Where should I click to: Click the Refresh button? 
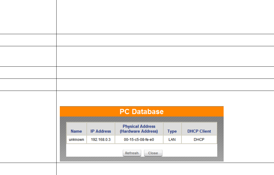pyautogui.click(x=132, y=153)
